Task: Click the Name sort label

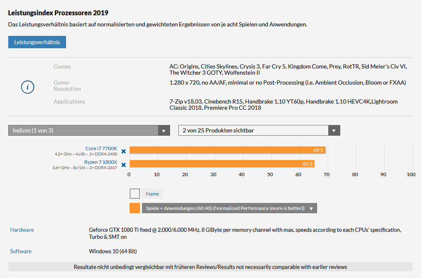Action: tap(152, 194)
